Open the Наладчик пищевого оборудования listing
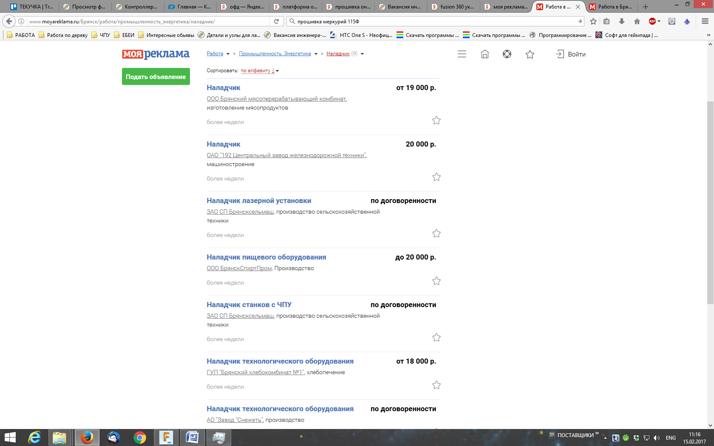 pyautogui.click(x=266, y=257)
